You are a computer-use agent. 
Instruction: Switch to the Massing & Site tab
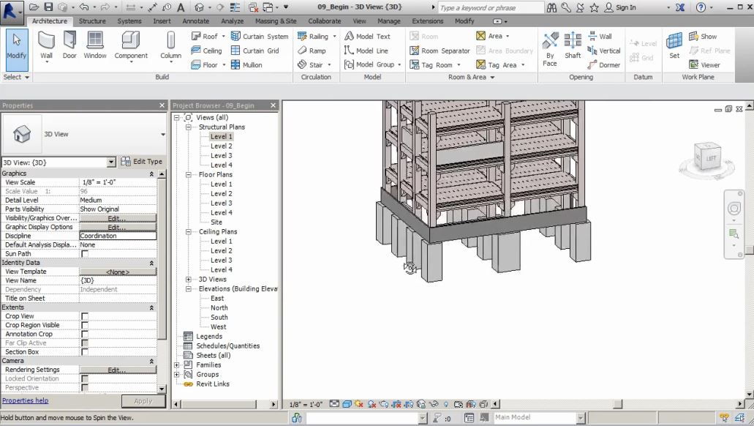click(276, 21)
